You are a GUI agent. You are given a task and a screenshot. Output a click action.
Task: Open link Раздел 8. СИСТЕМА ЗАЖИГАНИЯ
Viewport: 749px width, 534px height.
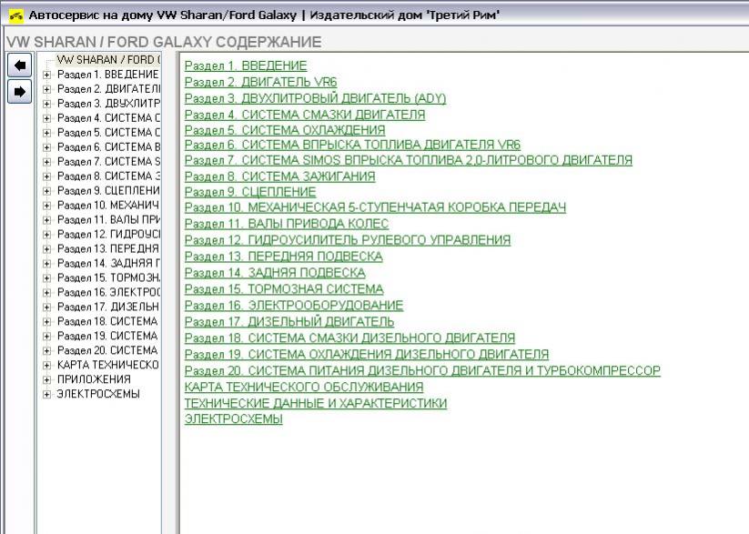280,176
